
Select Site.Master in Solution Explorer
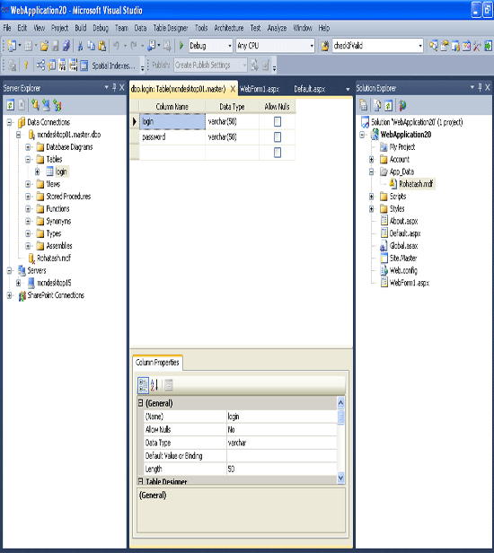pos(403,259)
